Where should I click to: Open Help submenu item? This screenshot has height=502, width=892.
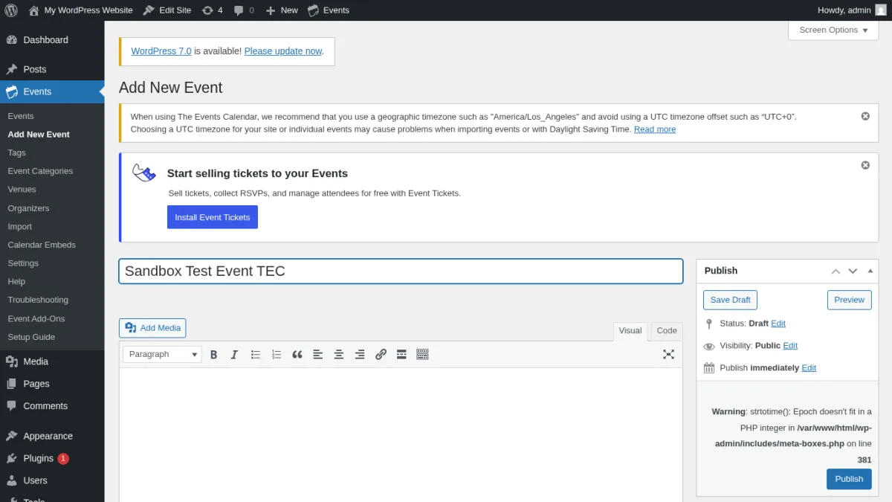(16, 282)
